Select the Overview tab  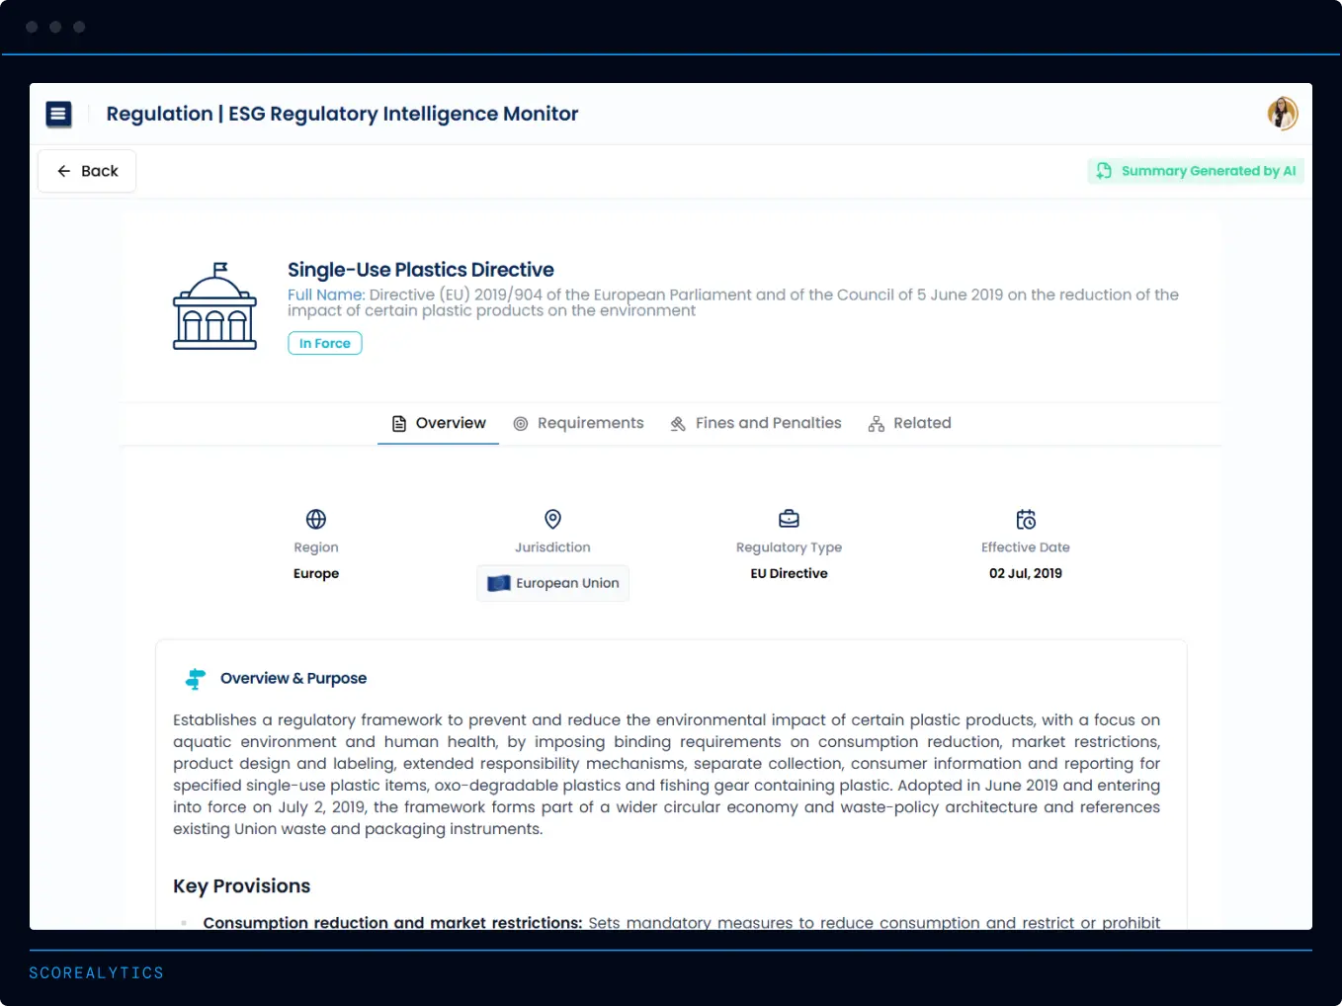tap(439, 423)
